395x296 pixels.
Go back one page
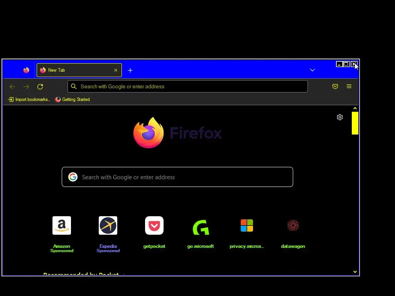(x=12, y=87)
